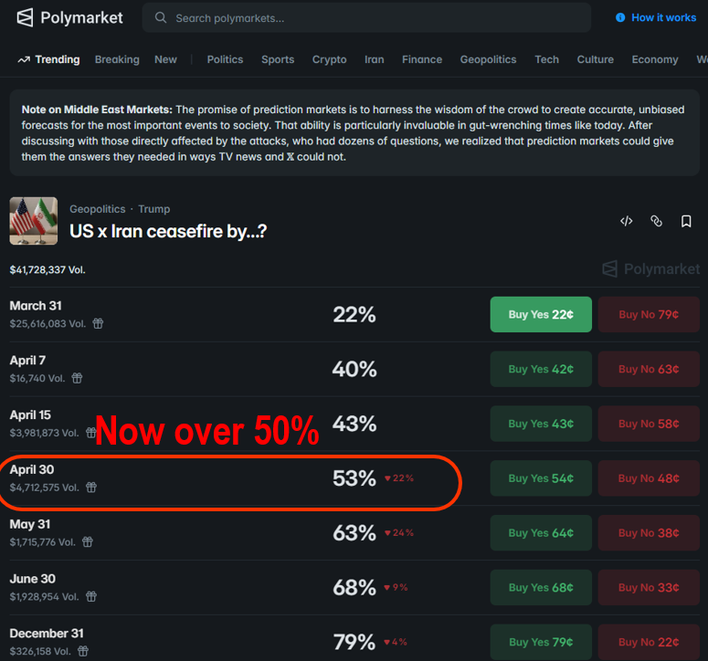Copy the market link icon
Screen dimensions: 708x661
[x=656, y=221]
